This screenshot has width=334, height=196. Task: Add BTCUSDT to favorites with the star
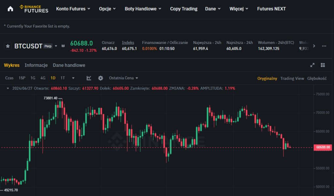[x=8, y=46]
